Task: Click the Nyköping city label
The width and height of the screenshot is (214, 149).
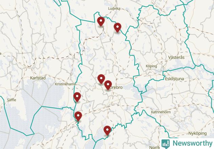Action: pos(197,133)
